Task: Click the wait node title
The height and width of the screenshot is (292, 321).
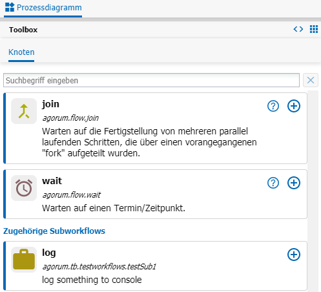Action: tap(52, 181)
